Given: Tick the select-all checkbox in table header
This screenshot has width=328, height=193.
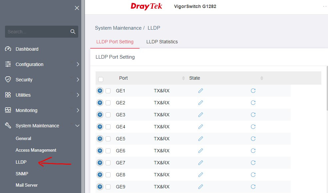Looking at the screenshot, I should coord(101,79).
